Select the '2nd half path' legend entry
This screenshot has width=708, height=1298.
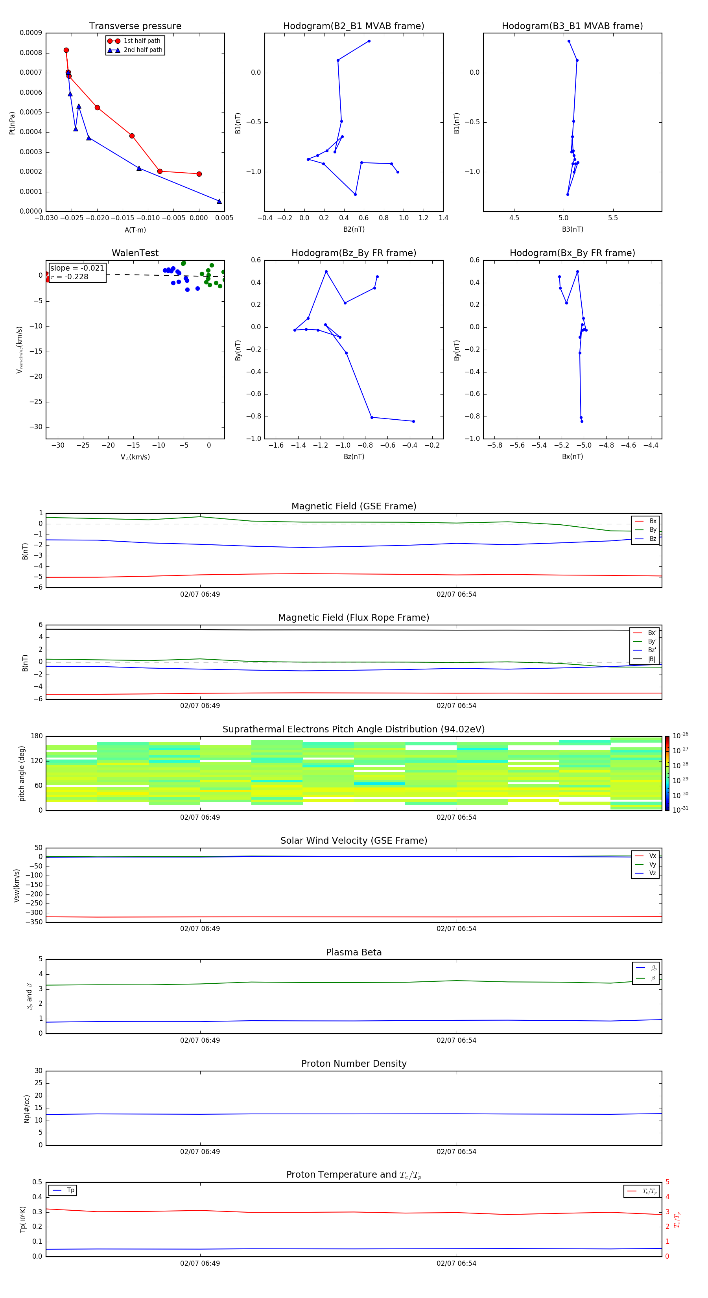tap(135, 50)
